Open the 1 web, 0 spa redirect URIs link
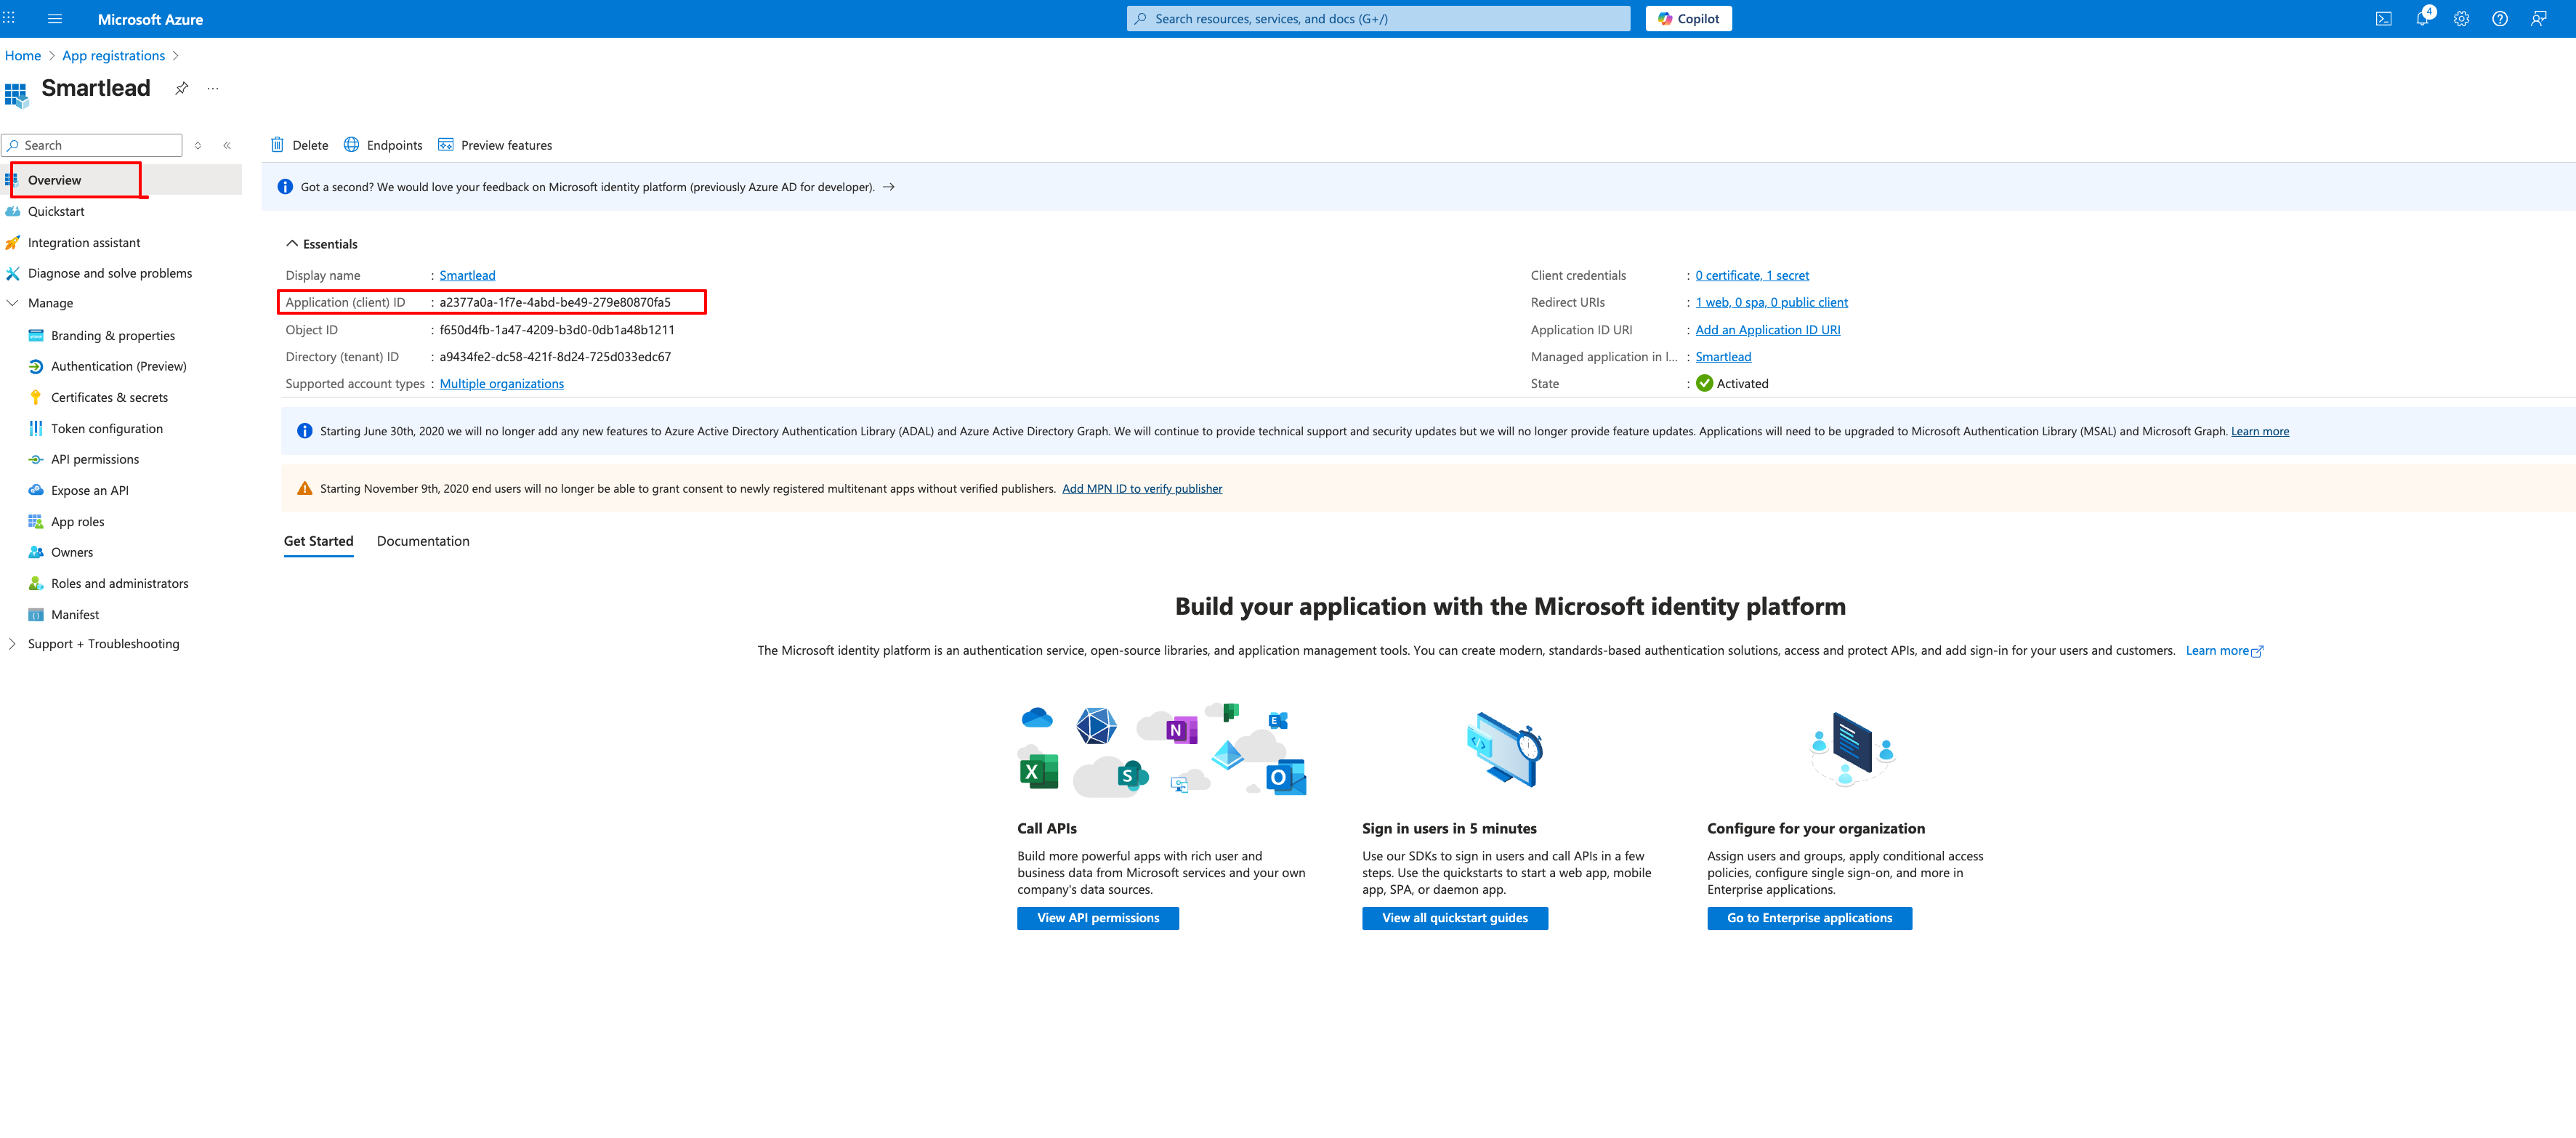2576x1138 pixels. pos(1772,303)
